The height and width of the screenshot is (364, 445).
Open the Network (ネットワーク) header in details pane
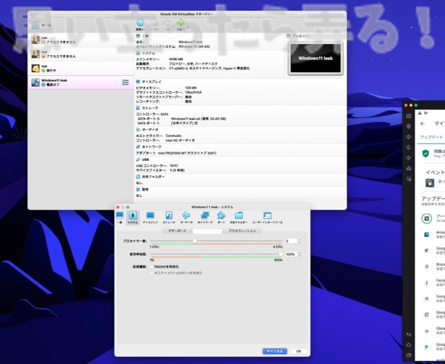point(149,147)
